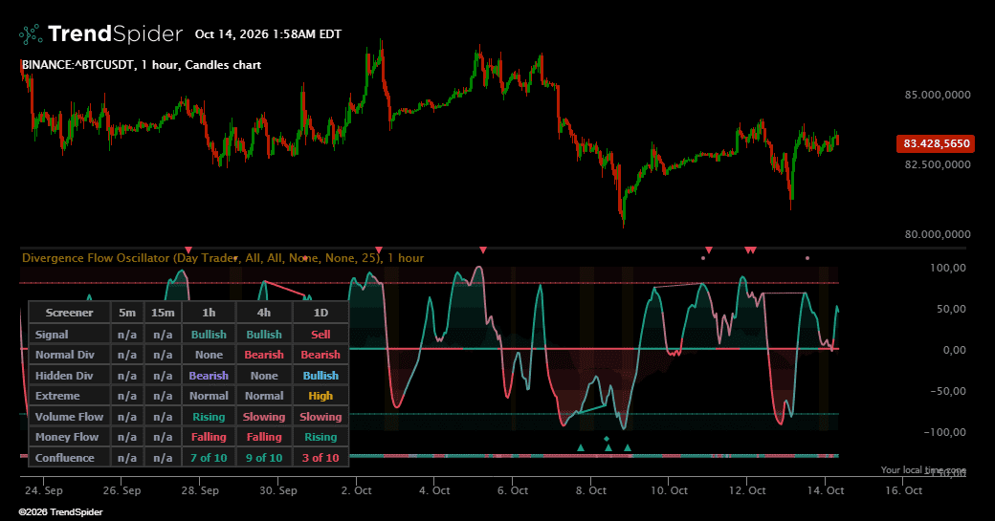Click the Hidden Div 'Bullish' cell under 1D
Screen dimensions: 995x521
coord(321,376)
